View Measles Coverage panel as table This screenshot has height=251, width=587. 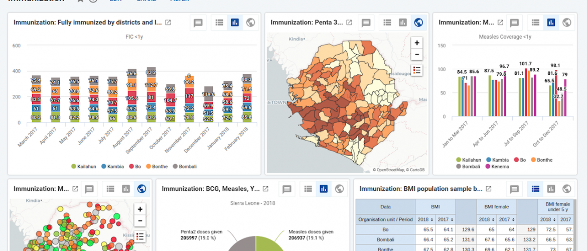[x=536, y=23]
